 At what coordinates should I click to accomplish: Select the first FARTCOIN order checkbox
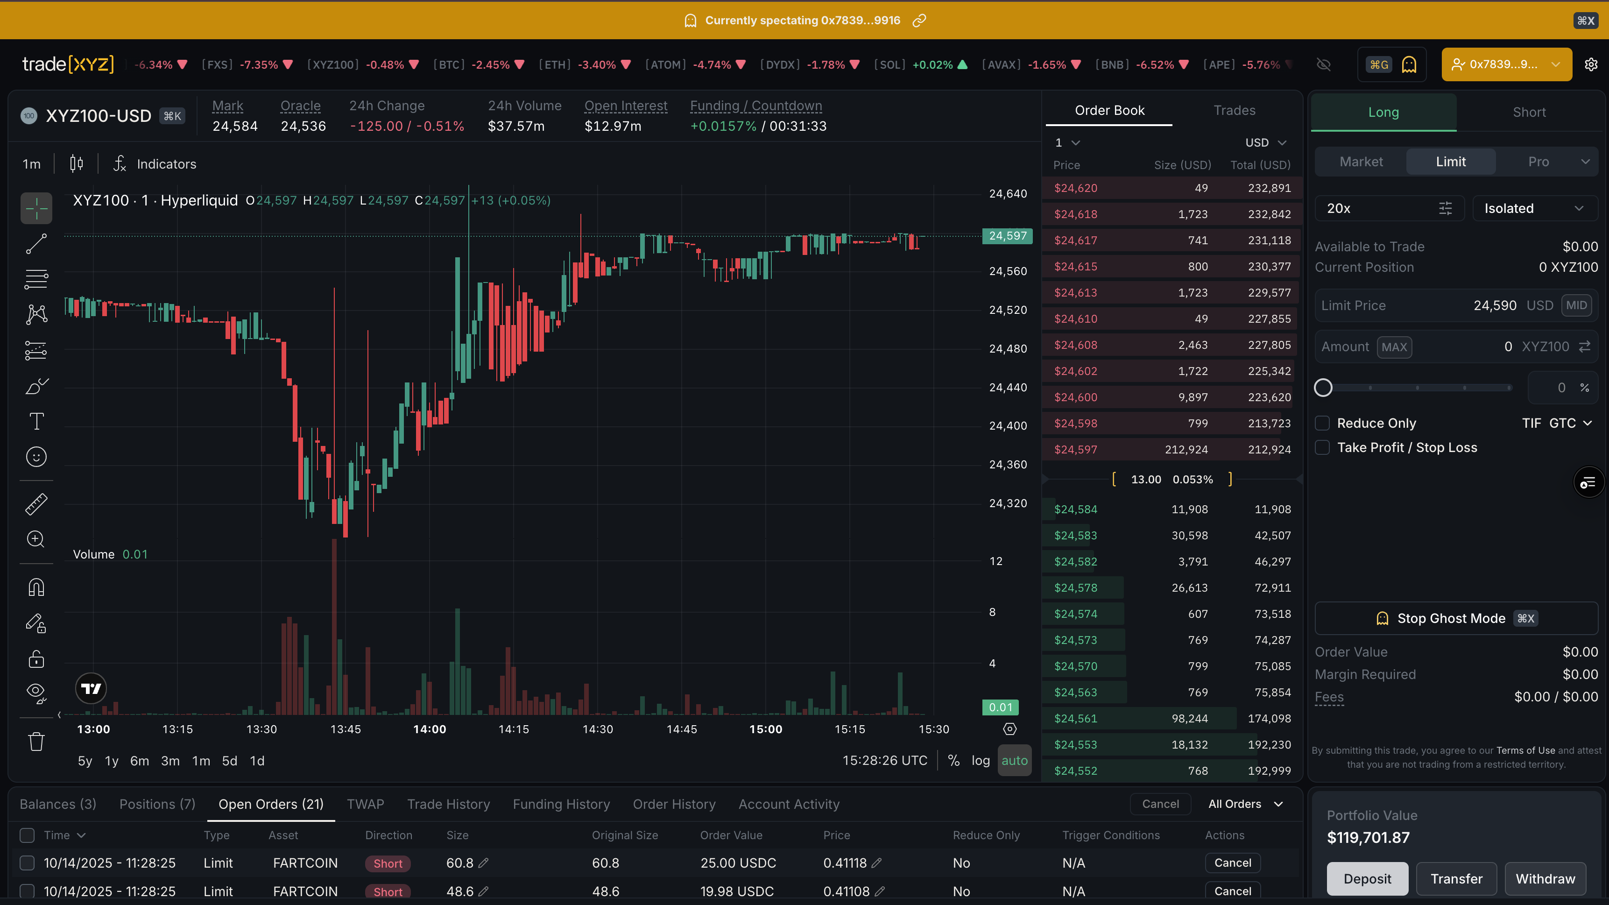(27, 863)
